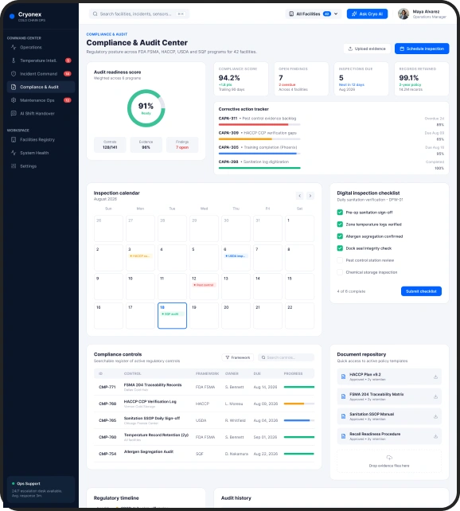Open Operations in the sidebar
The height and width of the screenshot is (511, 460).
click(x=41, y=47)
